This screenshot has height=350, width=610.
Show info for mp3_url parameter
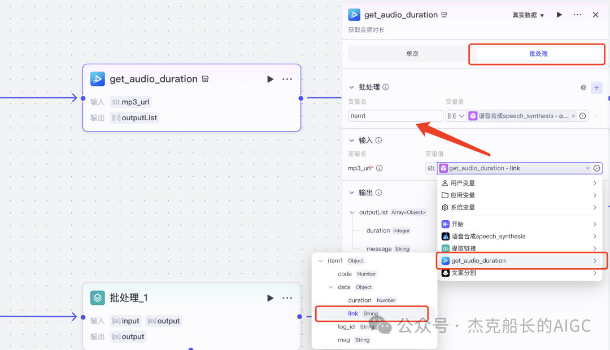pyautogui.click(x=380, y=168)
